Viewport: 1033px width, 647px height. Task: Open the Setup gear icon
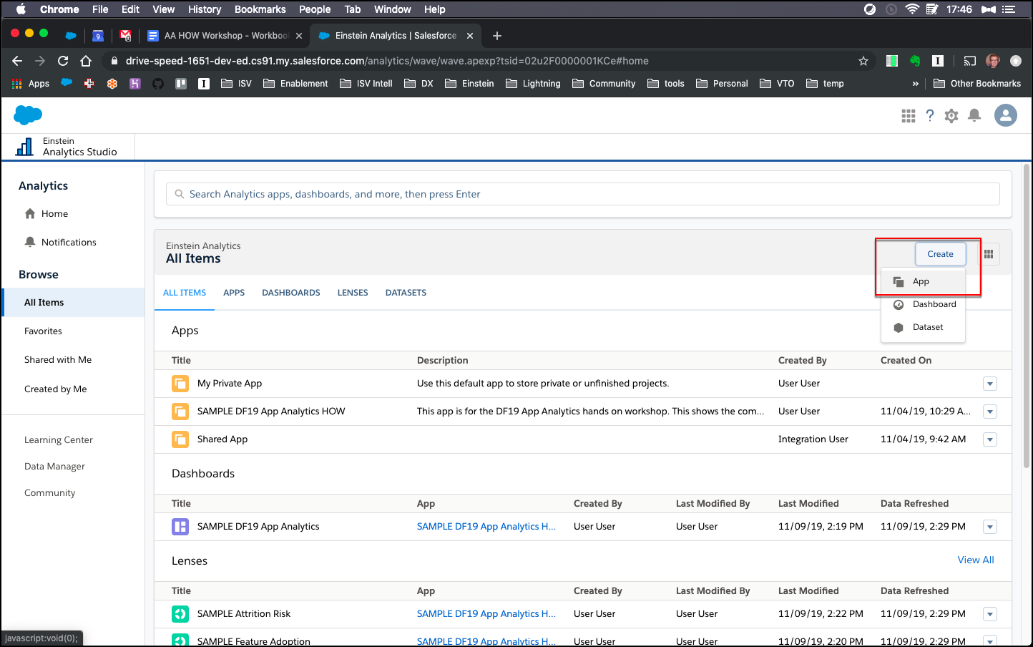coord(951,116)
